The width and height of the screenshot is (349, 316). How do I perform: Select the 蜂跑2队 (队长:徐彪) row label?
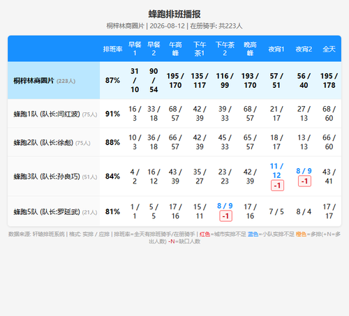click(52, 142)
